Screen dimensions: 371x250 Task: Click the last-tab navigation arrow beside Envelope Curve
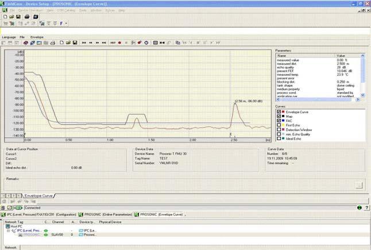point(19,196)
